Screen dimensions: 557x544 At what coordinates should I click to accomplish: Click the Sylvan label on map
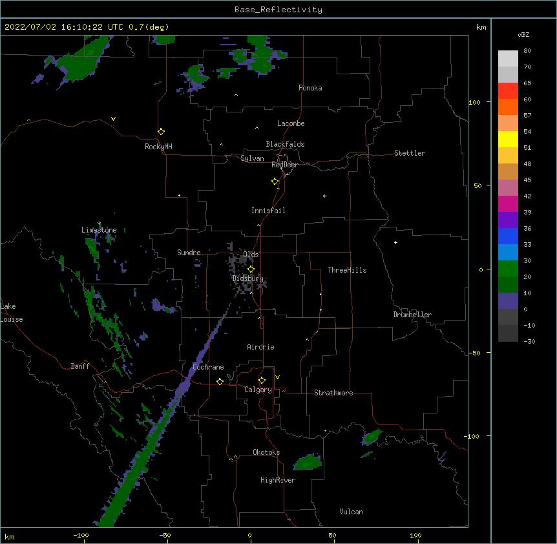(252, 158)
